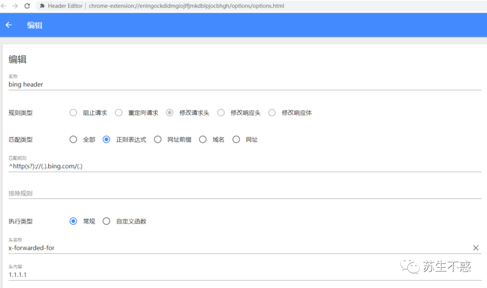Click the 头内容 field with 1.1.1.1

245,275
